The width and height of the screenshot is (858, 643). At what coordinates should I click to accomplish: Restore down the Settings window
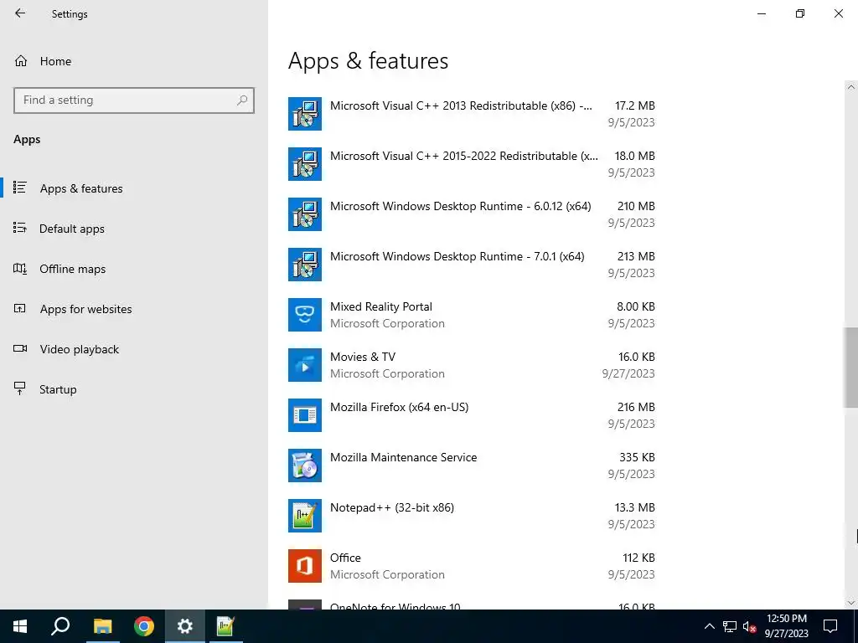point(800,13)
